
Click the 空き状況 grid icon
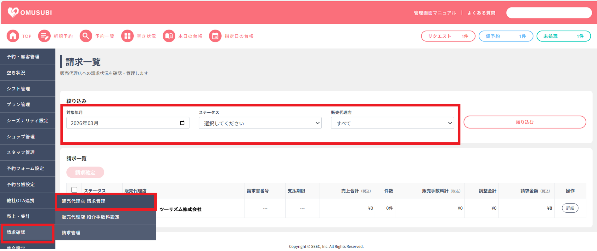pos(127,36)
